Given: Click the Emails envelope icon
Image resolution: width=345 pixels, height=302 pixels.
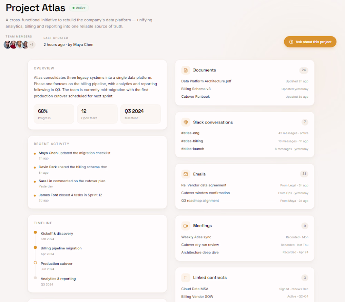Looking at the screenshot, I should 186,174.
